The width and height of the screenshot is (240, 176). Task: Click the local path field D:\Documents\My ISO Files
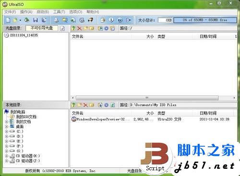[x=183, y=105]
